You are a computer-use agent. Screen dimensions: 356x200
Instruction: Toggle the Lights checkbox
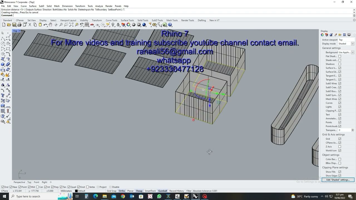tap(340, 107)
